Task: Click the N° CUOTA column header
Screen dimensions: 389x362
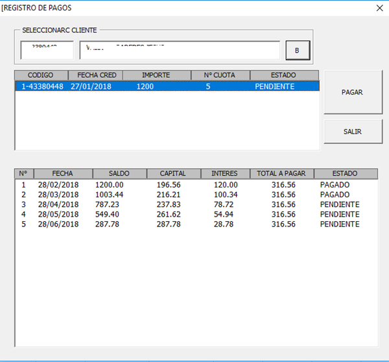Action: point(220,75)
